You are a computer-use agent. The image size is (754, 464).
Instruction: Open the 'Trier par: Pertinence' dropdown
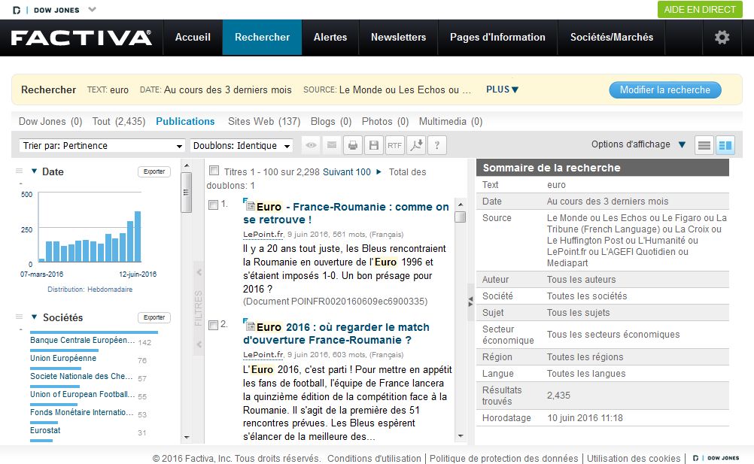102,146
